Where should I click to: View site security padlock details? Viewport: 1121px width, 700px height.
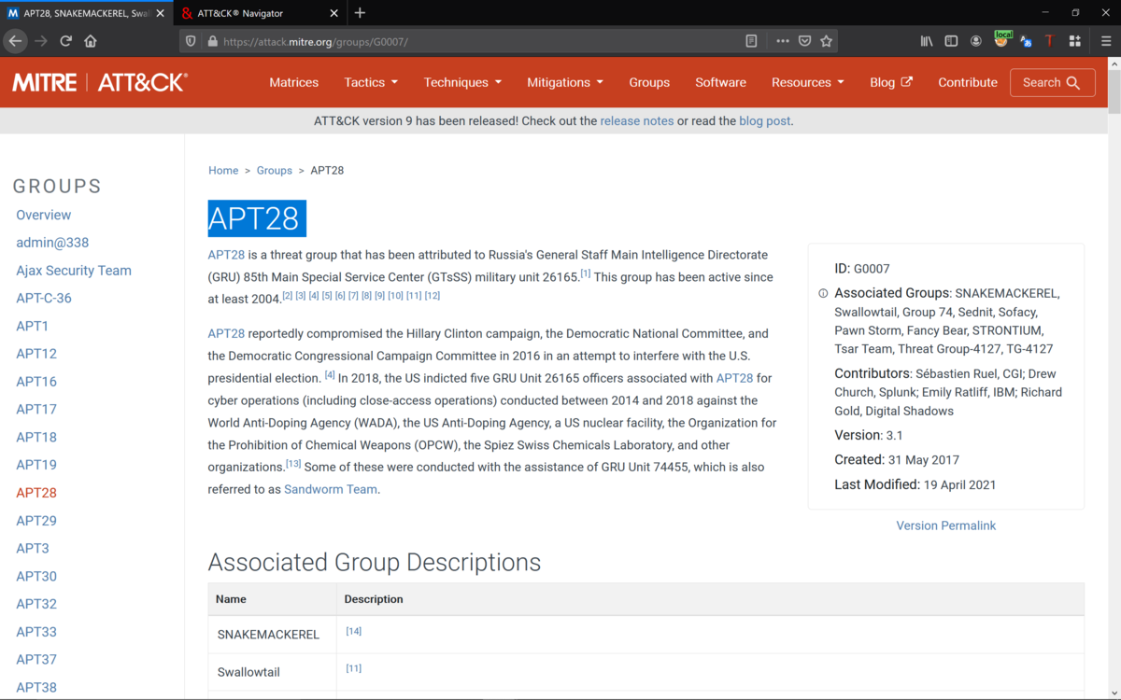pos(212,41)
